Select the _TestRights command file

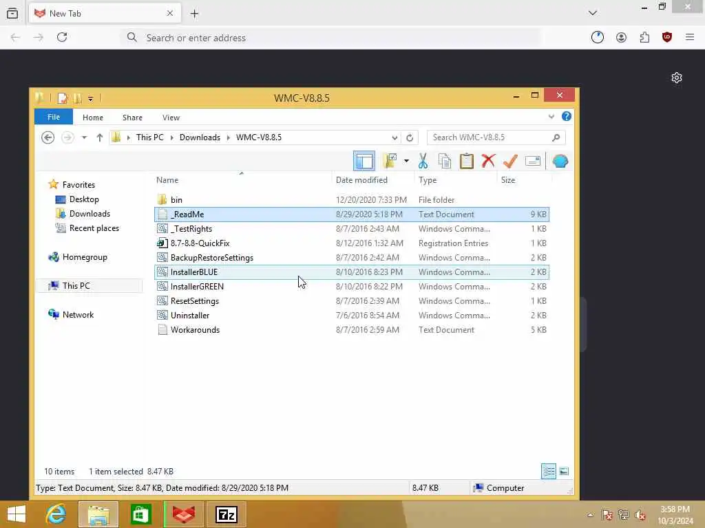pos(352,228)
